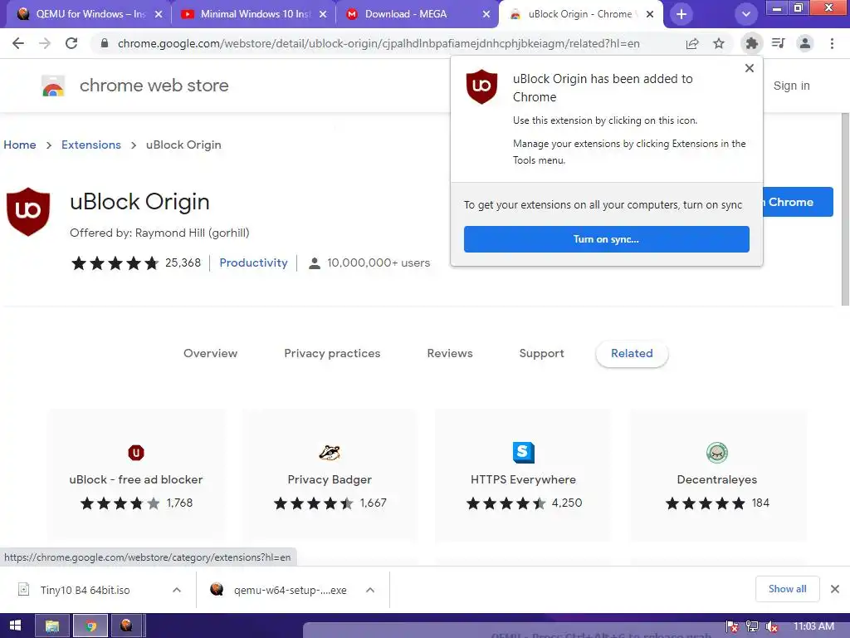
Task: Bookmark this page with star icon
Action: pyautogui.click(x=719, y=43)
